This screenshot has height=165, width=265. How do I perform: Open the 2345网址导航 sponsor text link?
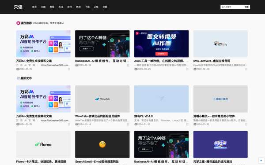48,23
